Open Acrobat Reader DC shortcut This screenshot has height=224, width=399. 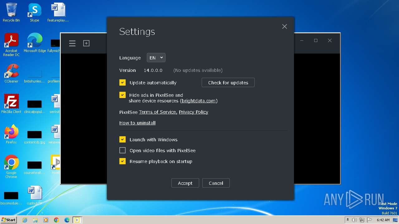click(11, 45)
